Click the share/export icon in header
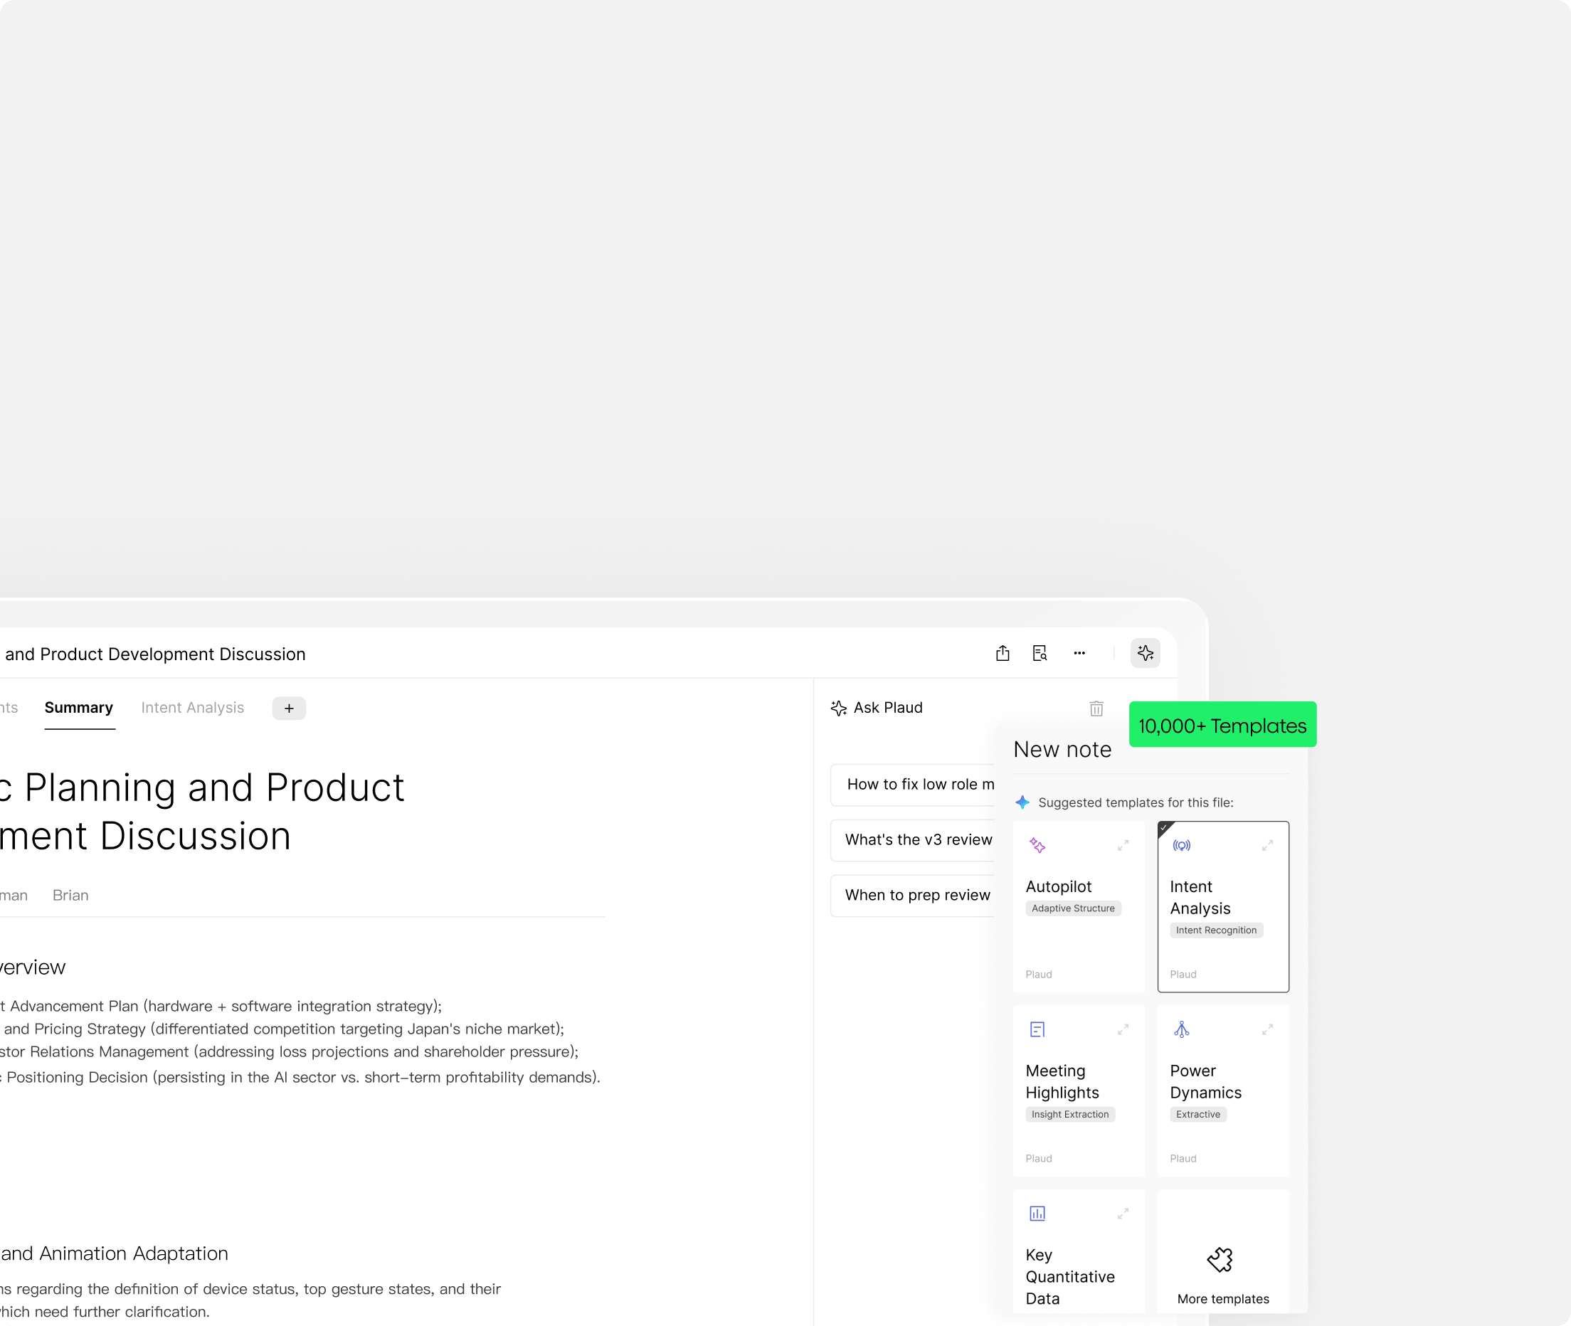Viewport: 1571px width, 1326px height. [x=1003, y=653]
